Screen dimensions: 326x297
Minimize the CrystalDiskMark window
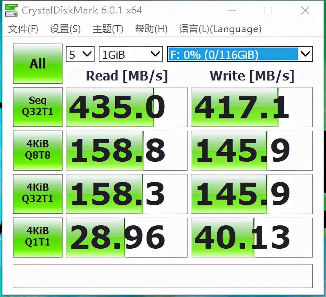click(232, 10)
